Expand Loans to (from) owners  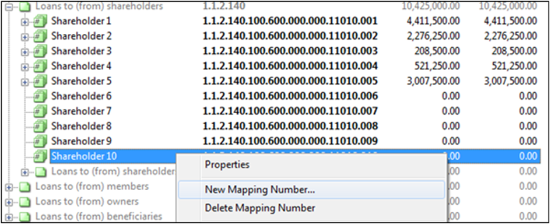9,202
